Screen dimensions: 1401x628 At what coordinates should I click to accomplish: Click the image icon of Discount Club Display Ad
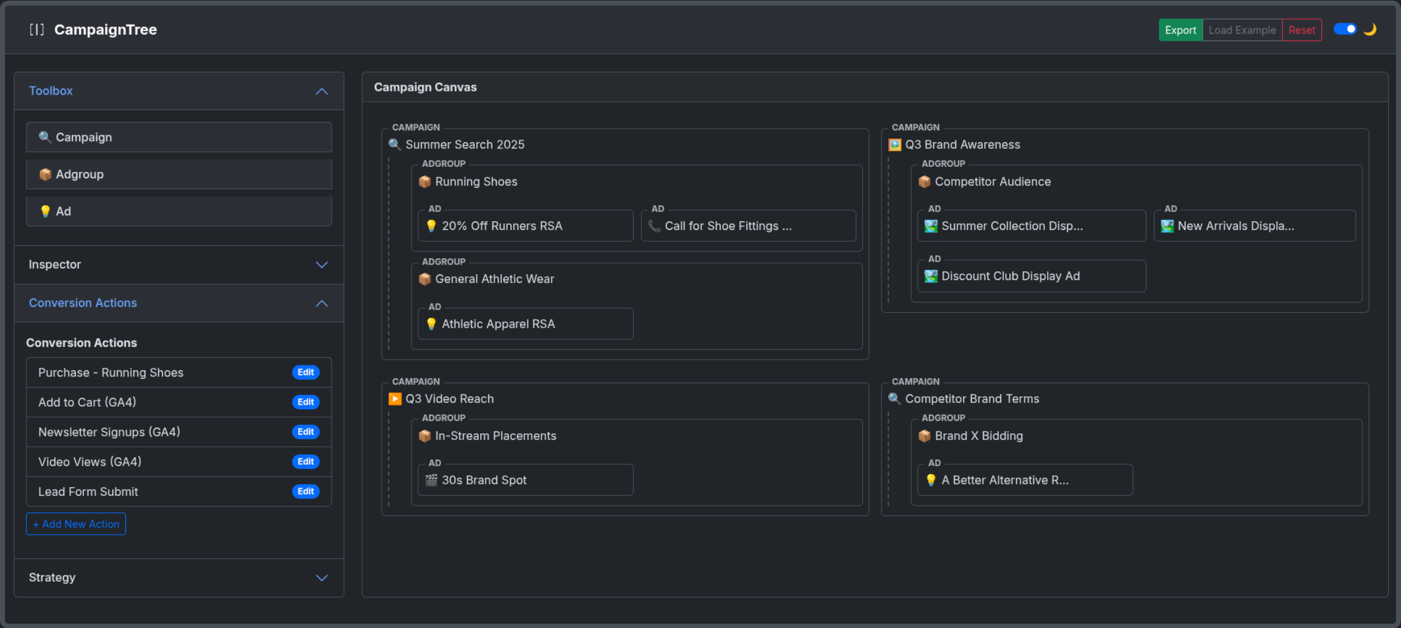[x=931, y=276]
